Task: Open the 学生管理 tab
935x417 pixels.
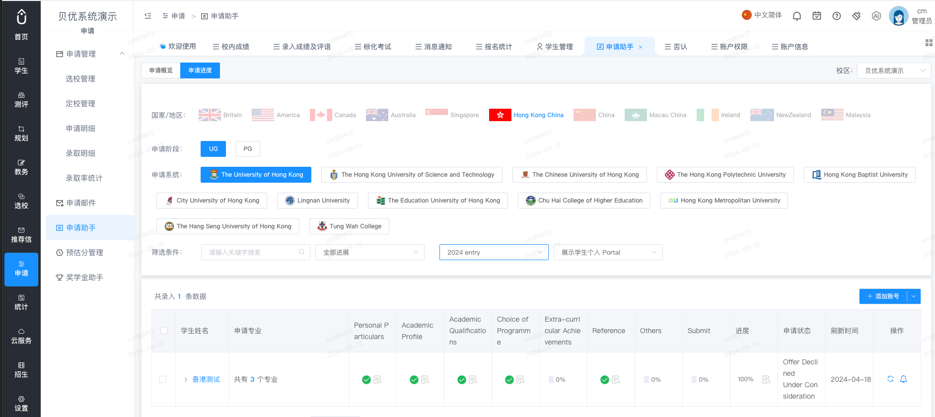Action: (x=555, y=47)
